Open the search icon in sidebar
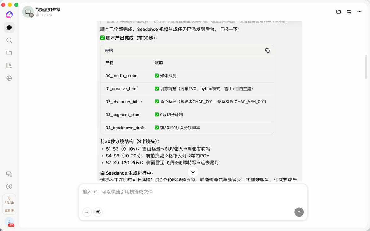Screen dimensions: 370x231 click(9, 40)
